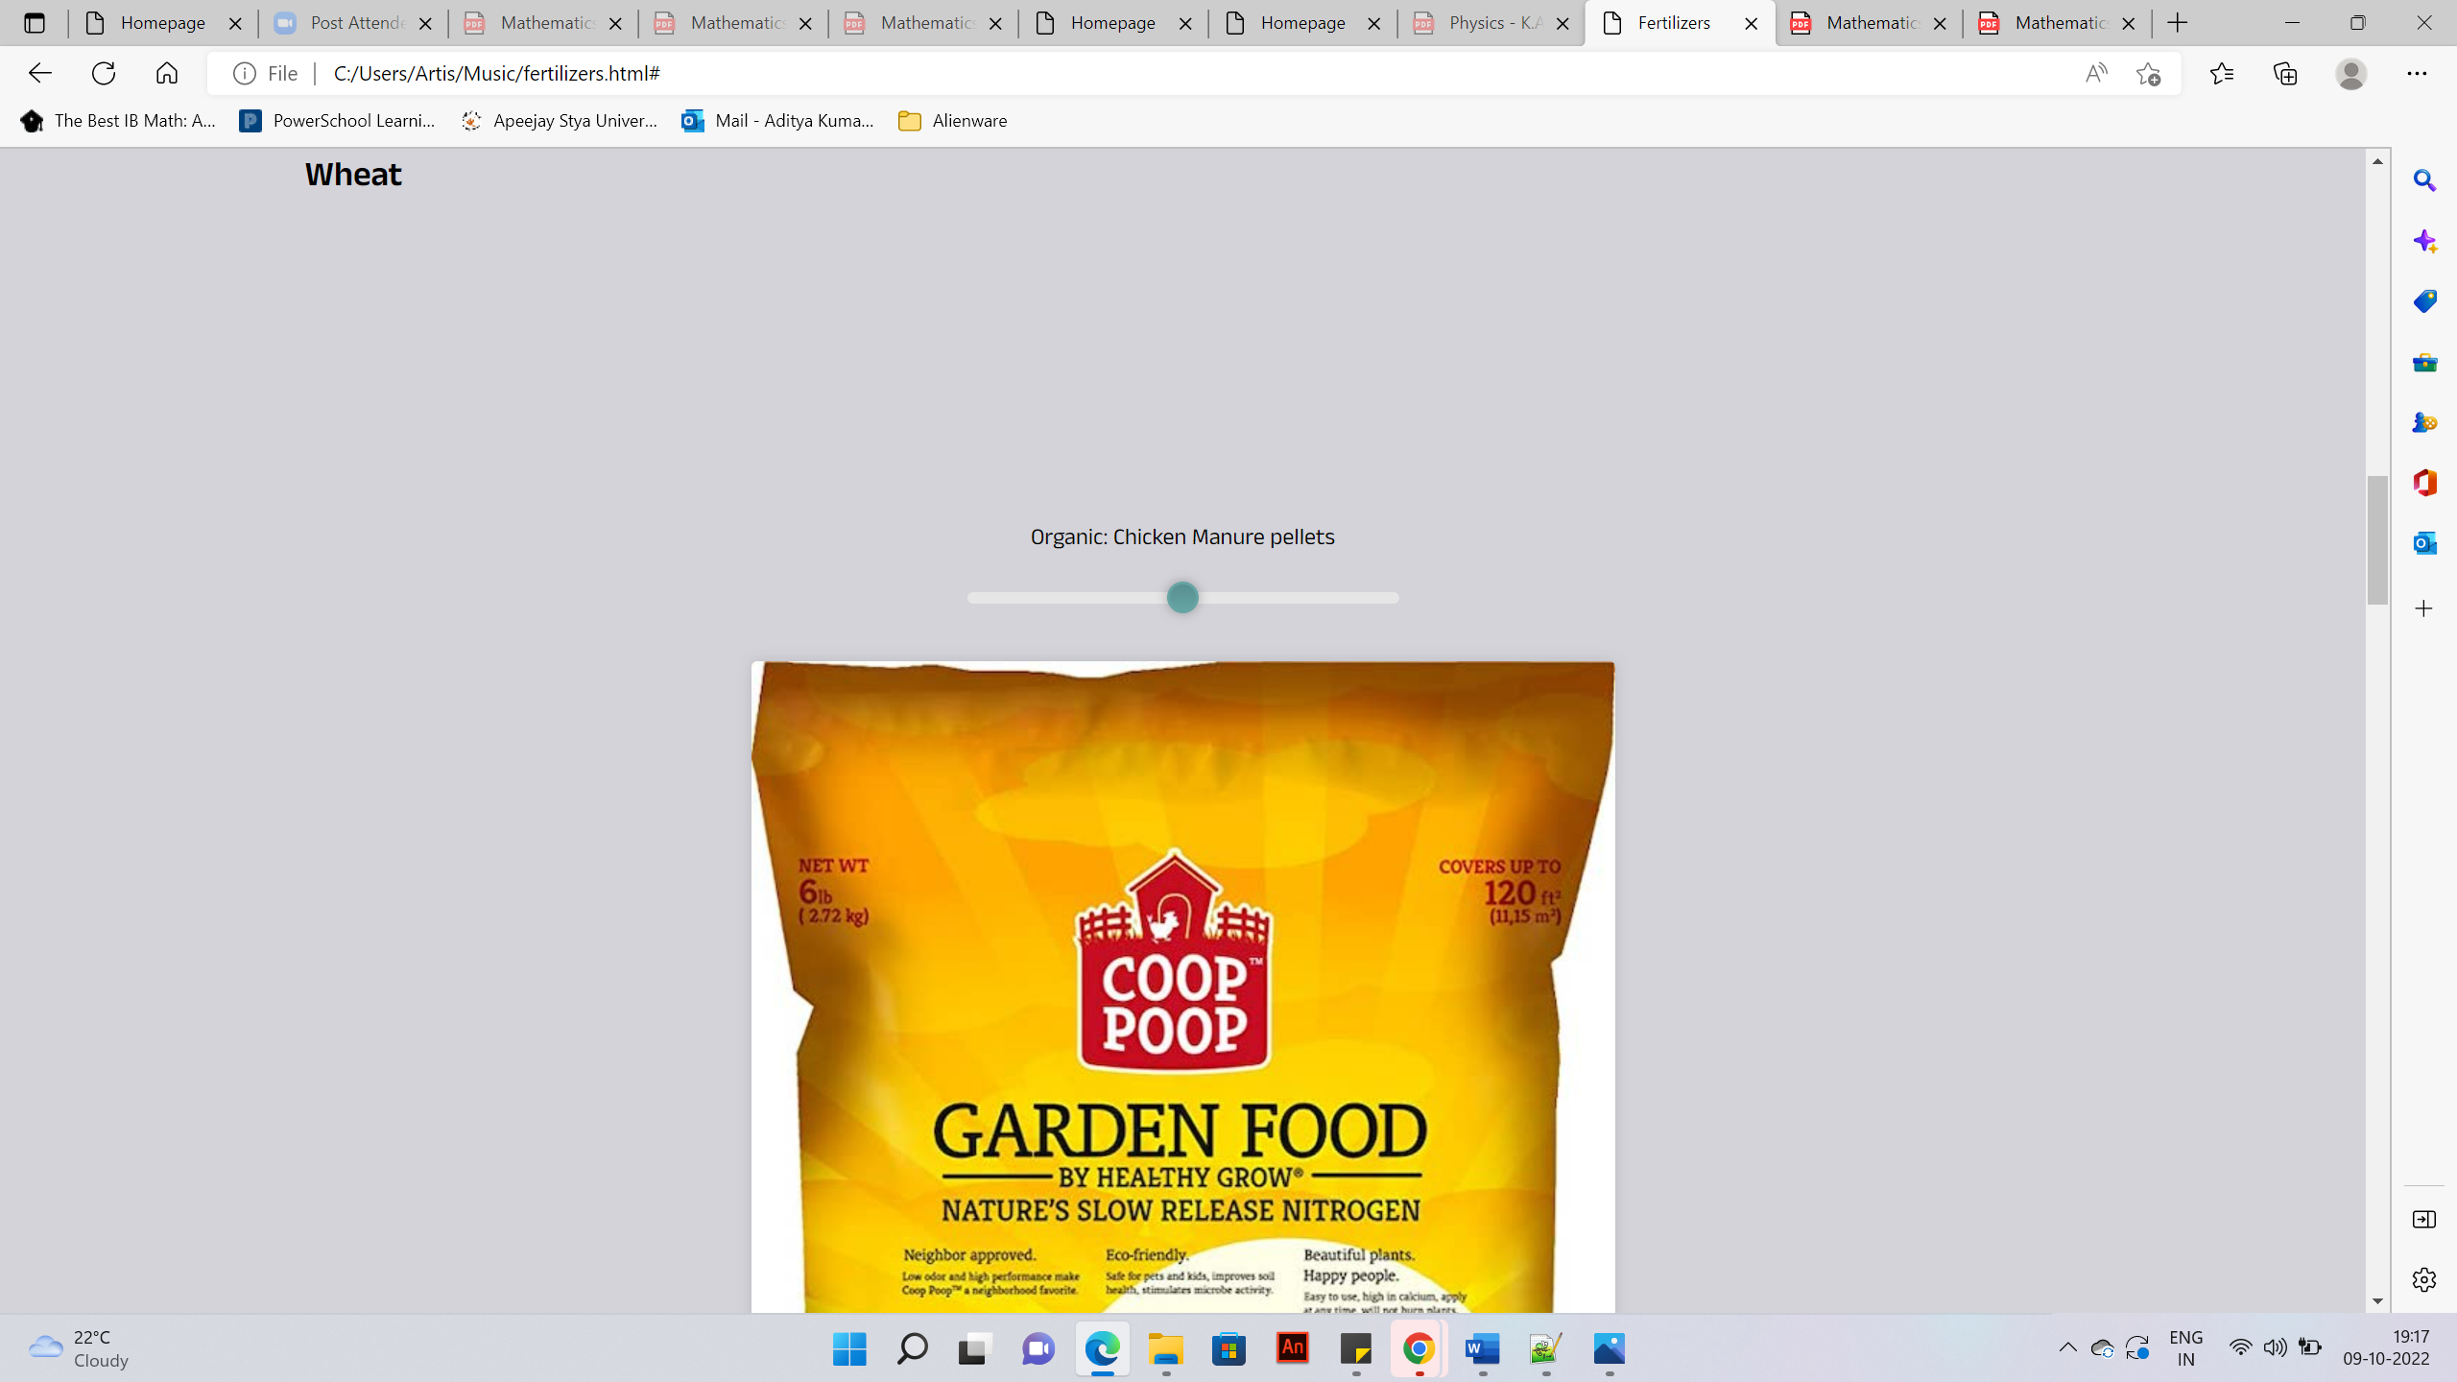Add this page to favorites
This screenshot has width=2457, height=1382.
point(2149,73)
